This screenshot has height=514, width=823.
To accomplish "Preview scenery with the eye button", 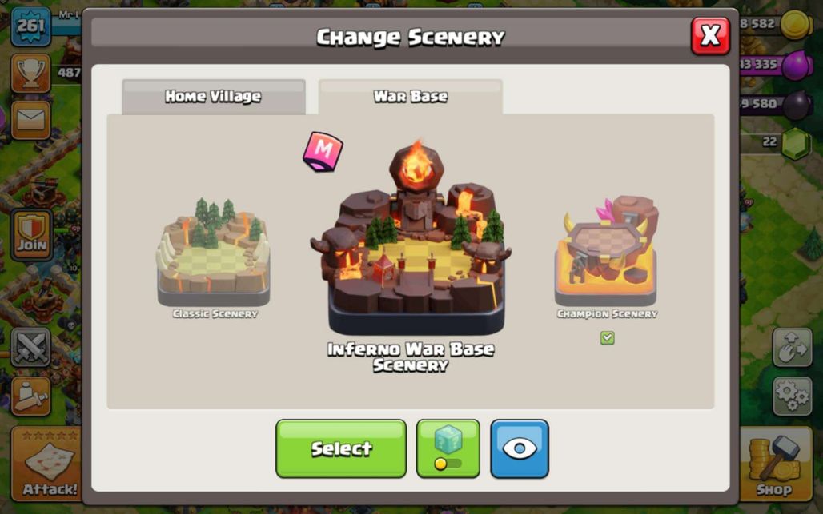I will 519,448.
